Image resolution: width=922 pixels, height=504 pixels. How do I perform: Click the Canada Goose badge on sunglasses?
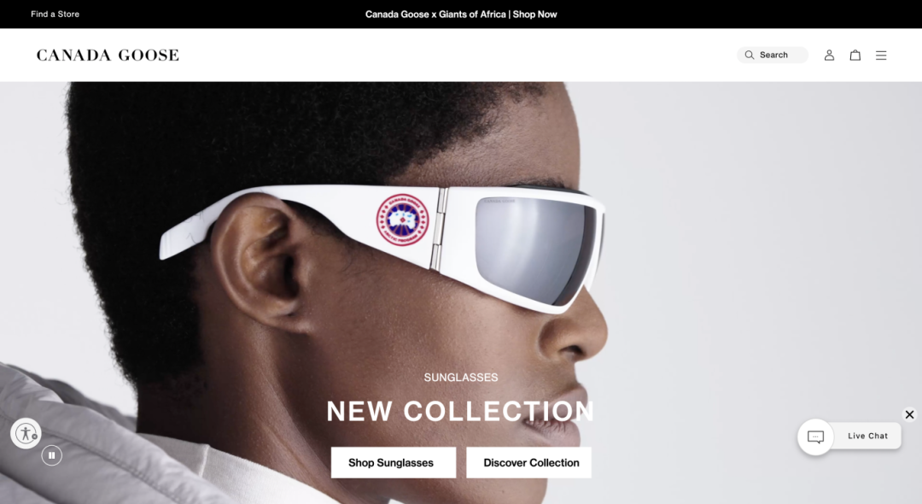[402, 220]
